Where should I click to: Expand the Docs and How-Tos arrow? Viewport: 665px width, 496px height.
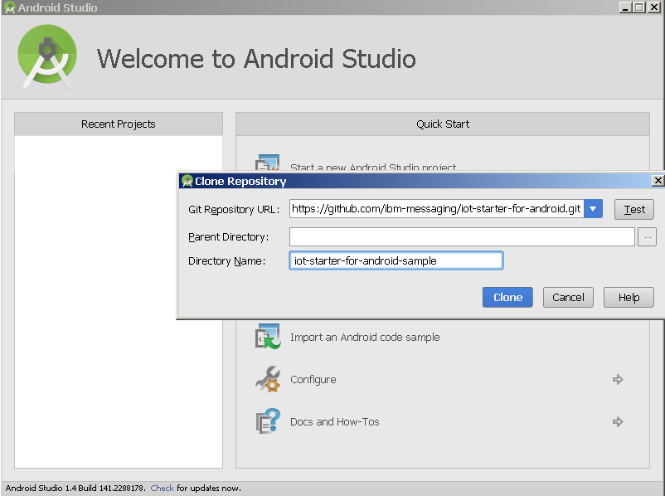tap(618, 421)
